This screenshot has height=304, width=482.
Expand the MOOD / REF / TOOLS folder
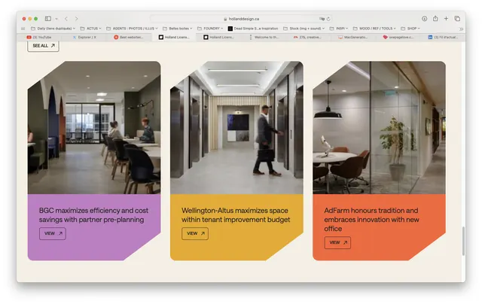(374, 29)
